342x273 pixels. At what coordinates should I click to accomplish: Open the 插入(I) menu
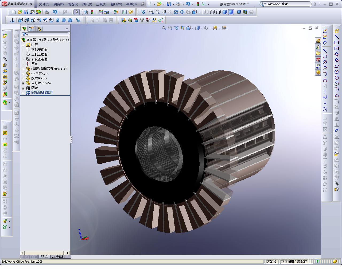[x=87, y=4]
